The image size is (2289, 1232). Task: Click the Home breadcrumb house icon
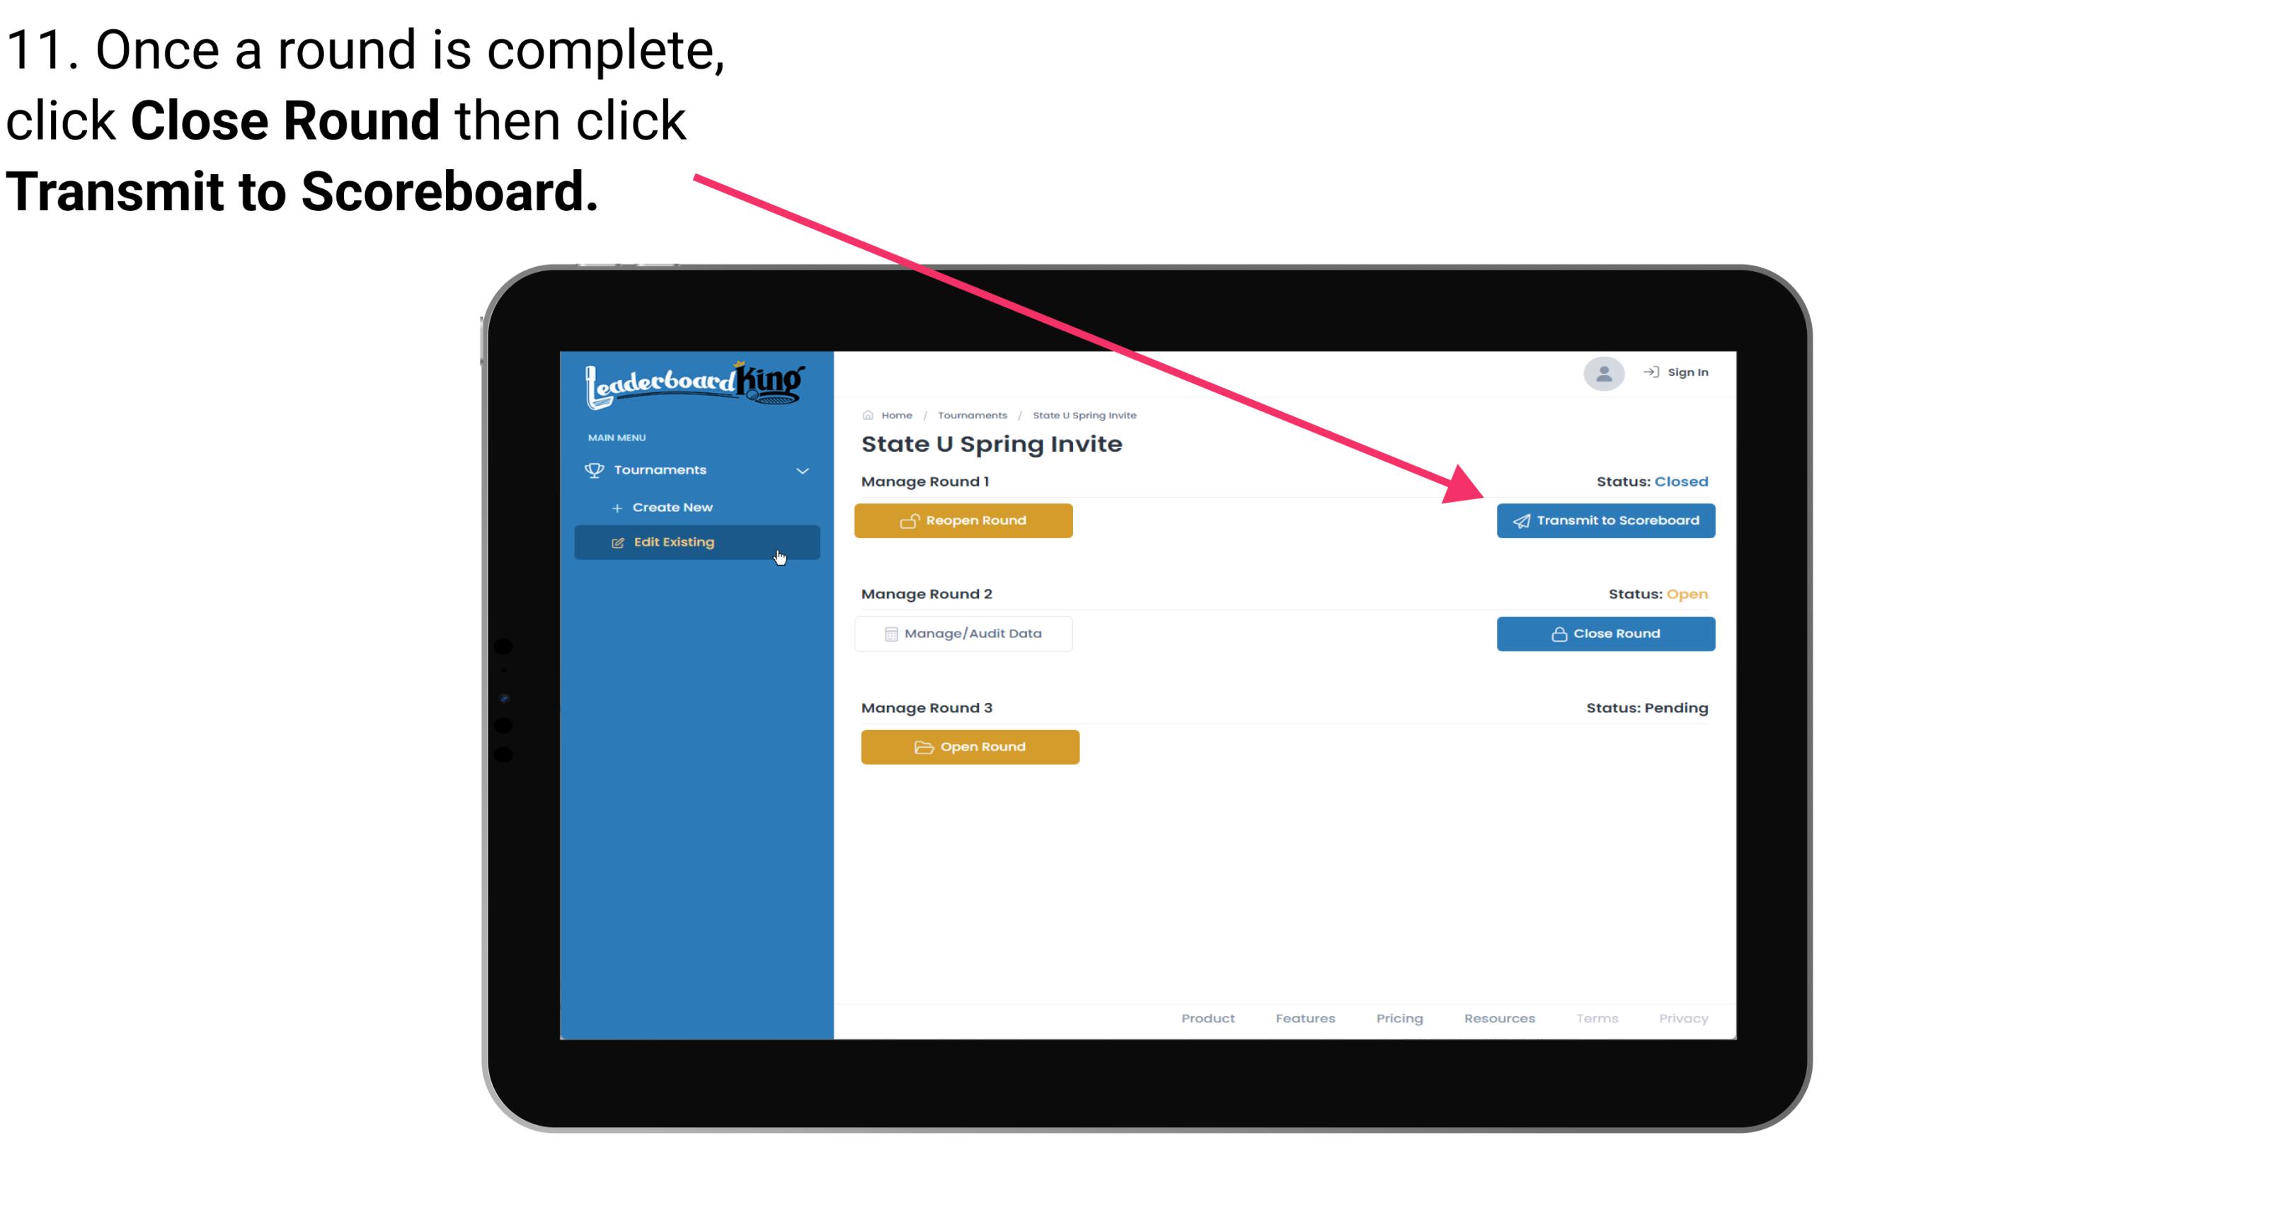click(x=868, y=414)
